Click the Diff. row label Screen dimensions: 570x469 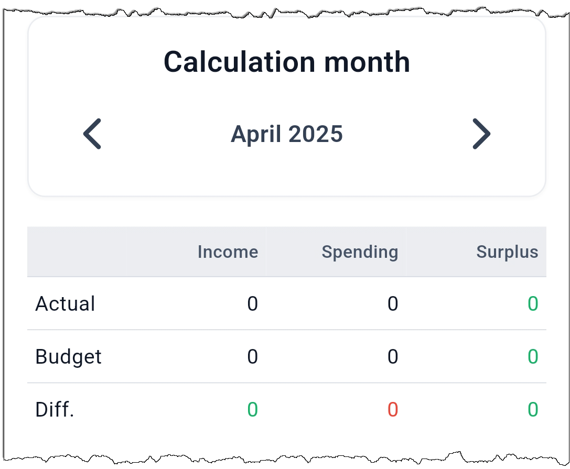(x=55, y=409)
